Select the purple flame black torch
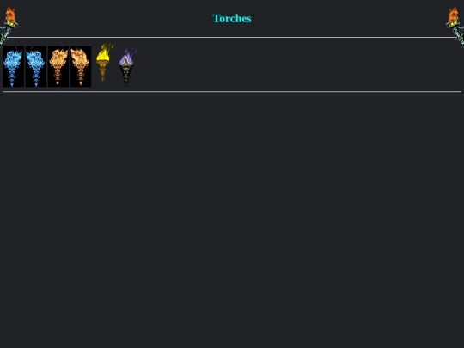Screen dimensions: 464x348 point(127,68)
